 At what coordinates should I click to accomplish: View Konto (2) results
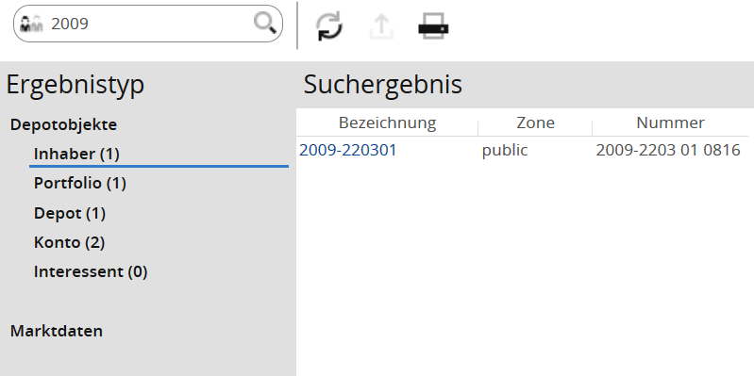(x=69, y=242)
